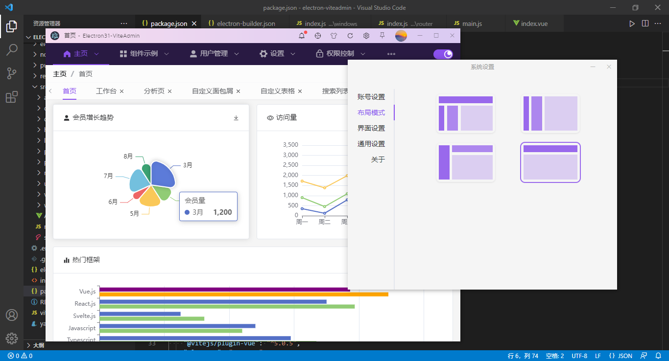Click the download icon on 会员增长趋势 panel
669x361 pixels.
tap(236, 117)
